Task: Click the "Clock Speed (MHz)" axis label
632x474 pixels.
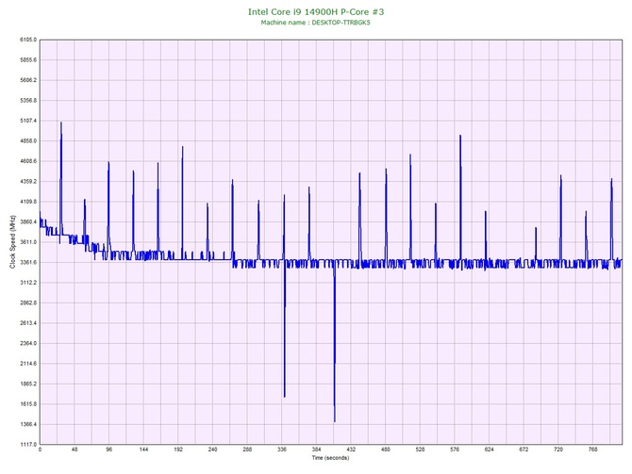Action: 12,242
